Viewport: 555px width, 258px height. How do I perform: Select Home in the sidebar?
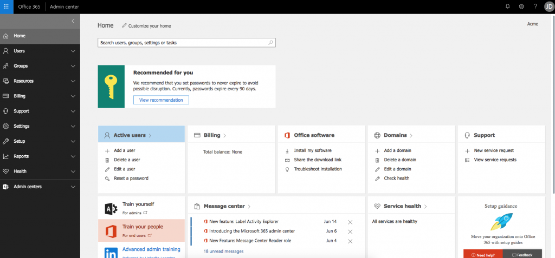coord(40,36)
